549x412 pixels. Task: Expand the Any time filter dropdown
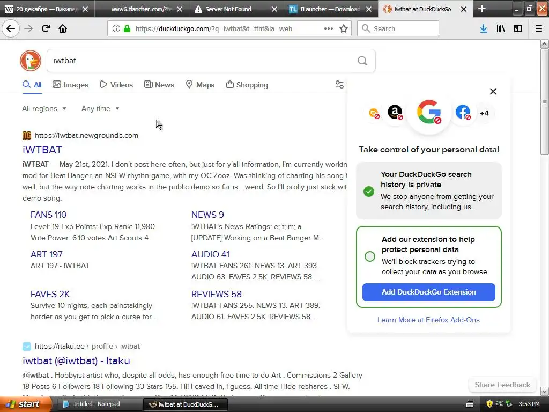pyautogui.click(x=100, y=108)
